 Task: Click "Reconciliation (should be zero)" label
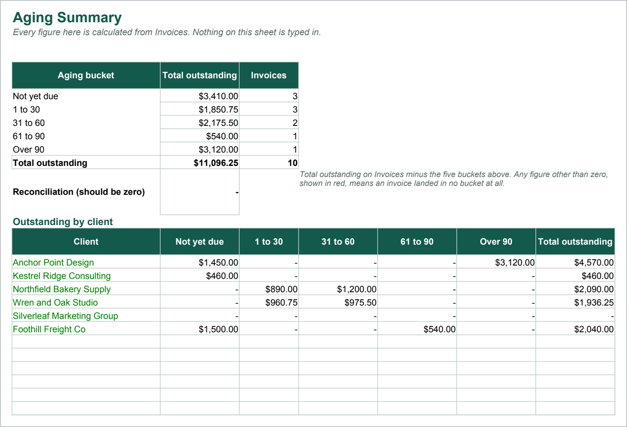click(79, 192)
